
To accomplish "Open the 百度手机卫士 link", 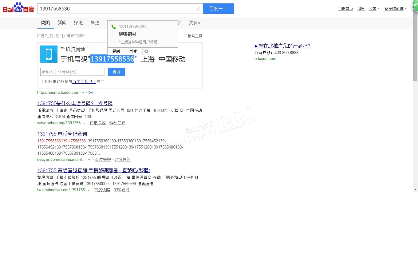I will point(84,81).
